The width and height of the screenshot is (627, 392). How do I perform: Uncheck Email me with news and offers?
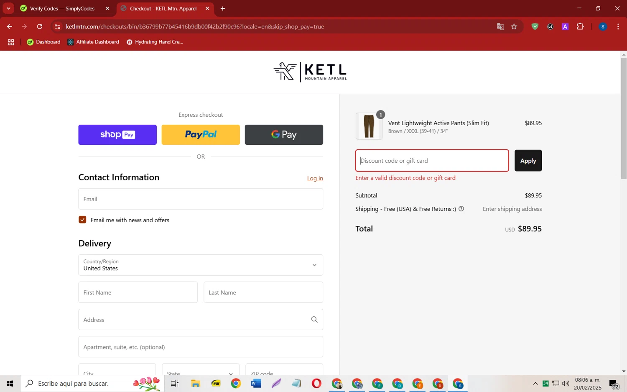click(82, 220)
